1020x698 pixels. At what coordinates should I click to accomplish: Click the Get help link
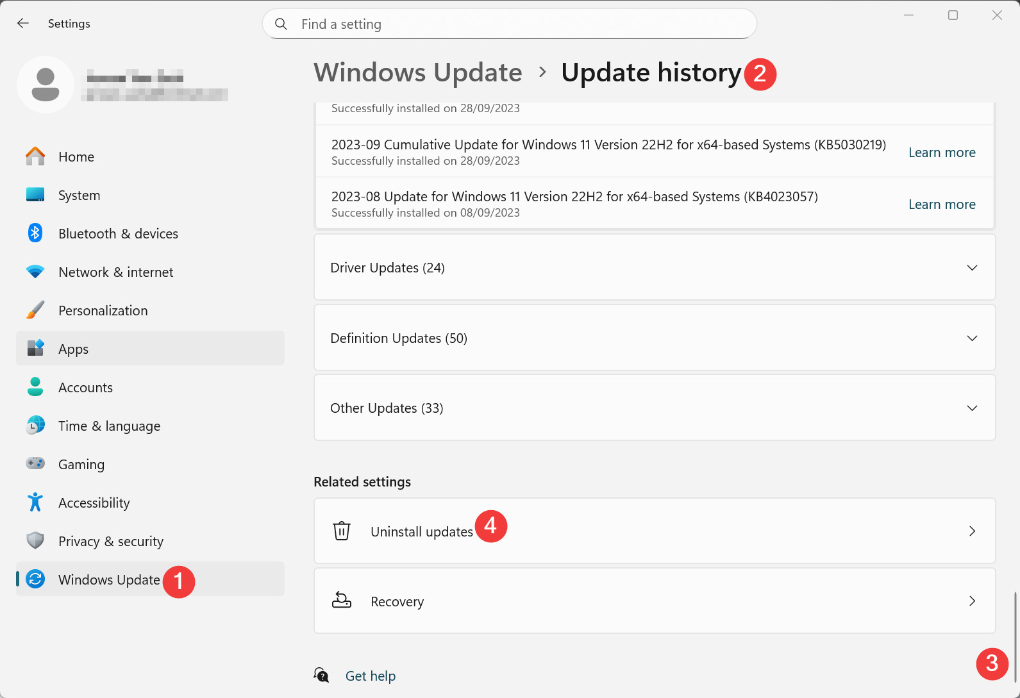tap(370, 676)
